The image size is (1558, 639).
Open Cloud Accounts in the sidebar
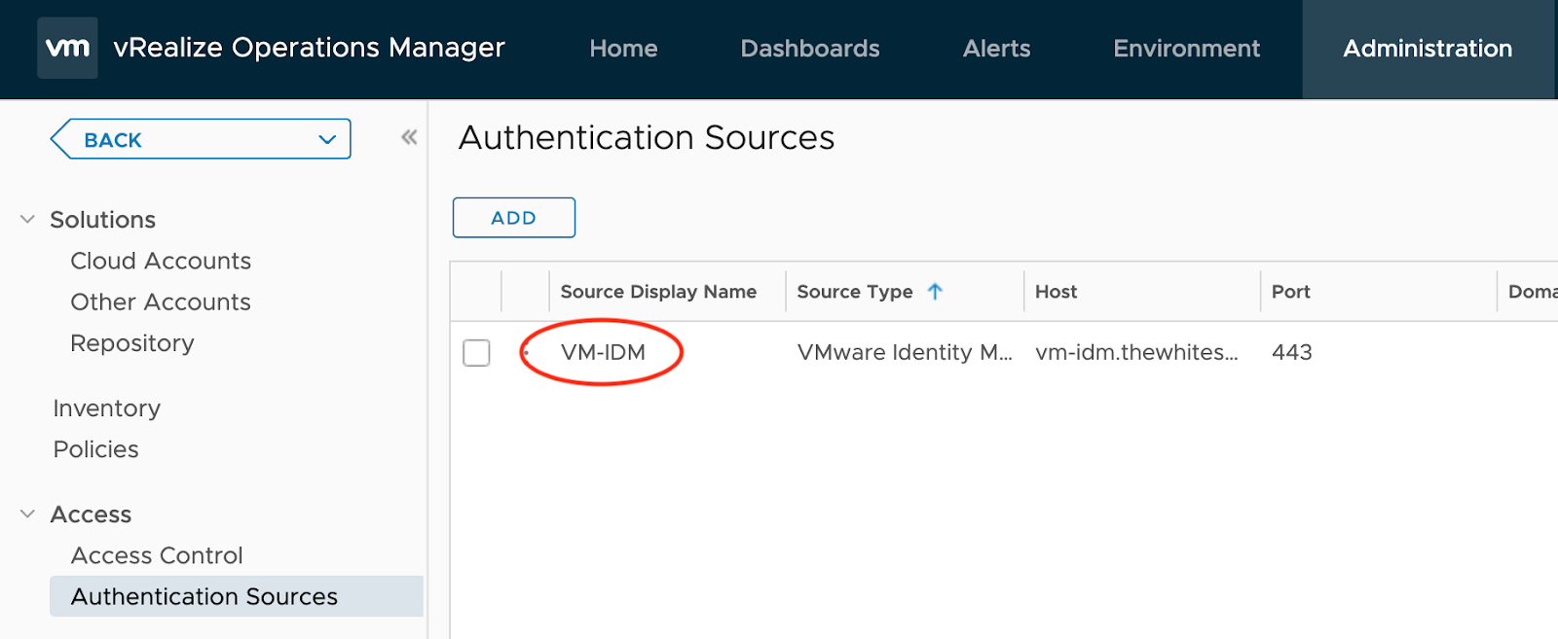coord(161,261)
